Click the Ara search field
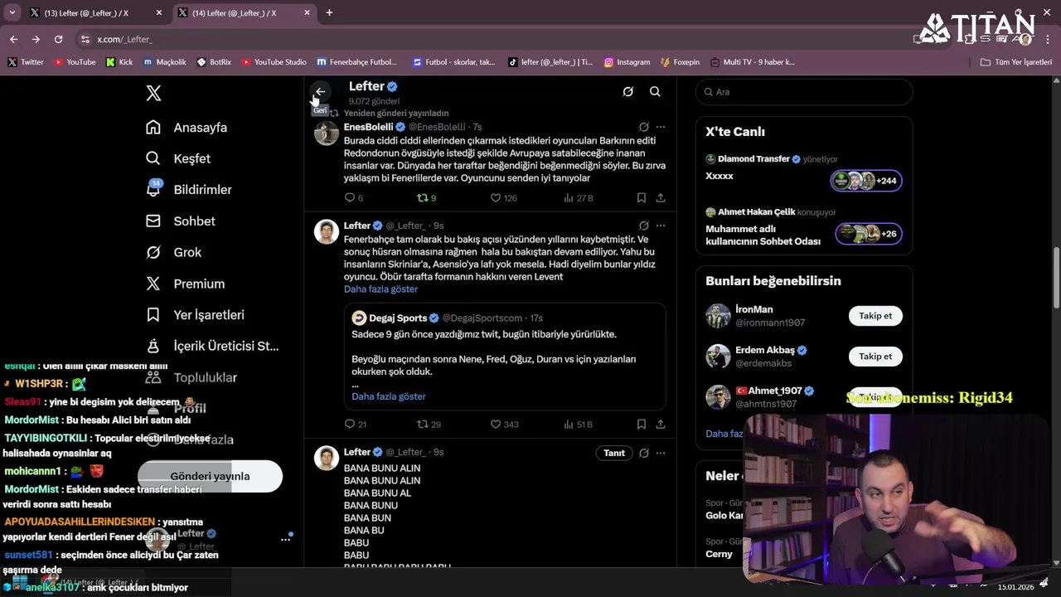This screenshot has width=1061, height=597. click(804, 92)
